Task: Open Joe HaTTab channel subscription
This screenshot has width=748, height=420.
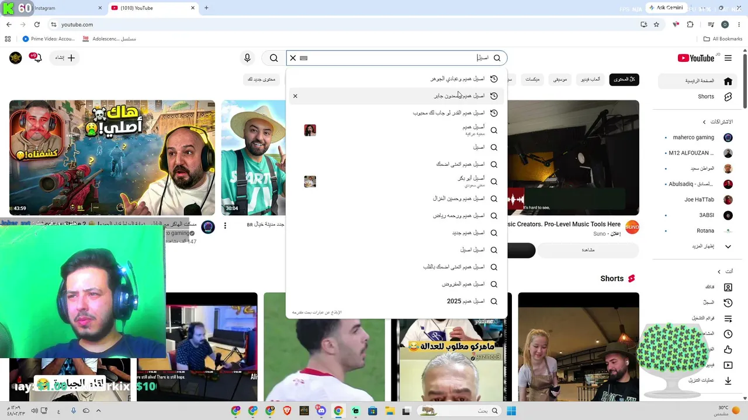Action: click(699, 199)
